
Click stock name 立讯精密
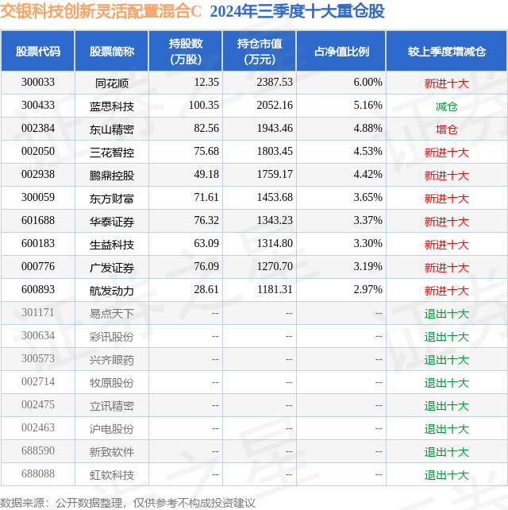(x=112, y=406)
